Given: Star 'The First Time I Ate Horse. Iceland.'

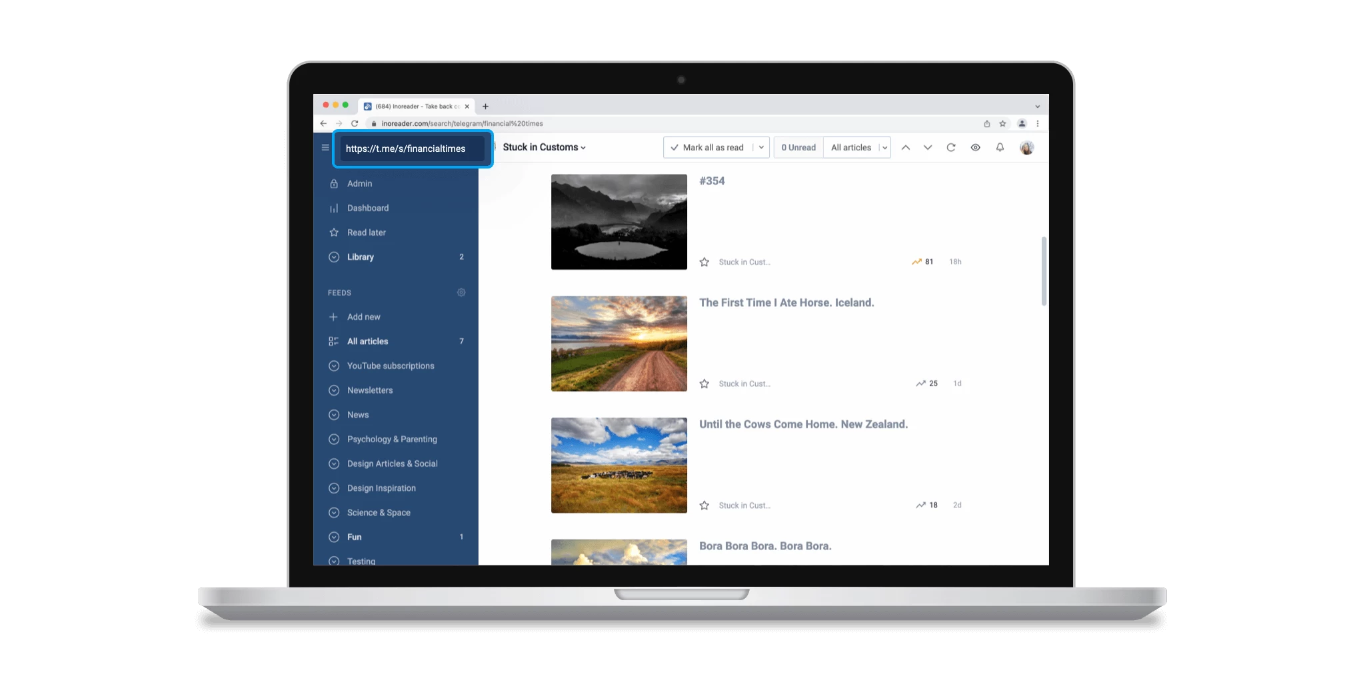Looking at the screenshot, I should pyautogui.click(x=704, y=383).
